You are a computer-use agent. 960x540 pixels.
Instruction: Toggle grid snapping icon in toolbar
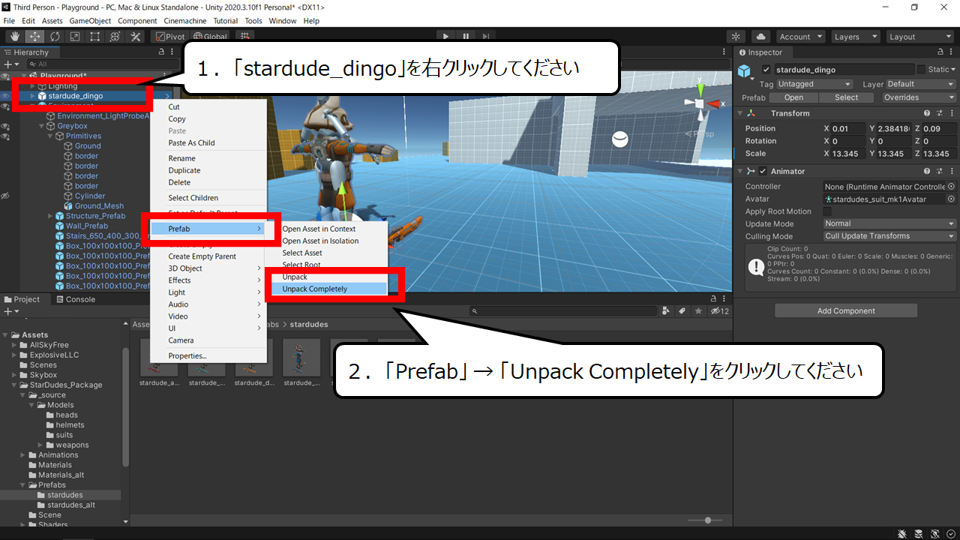(x=244, y=36)
